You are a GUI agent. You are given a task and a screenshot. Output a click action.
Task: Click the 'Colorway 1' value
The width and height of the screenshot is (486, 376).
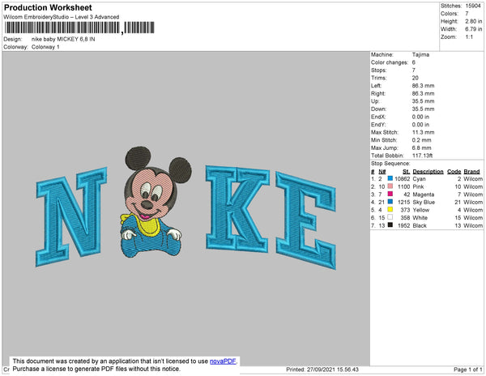pos(45,47)
